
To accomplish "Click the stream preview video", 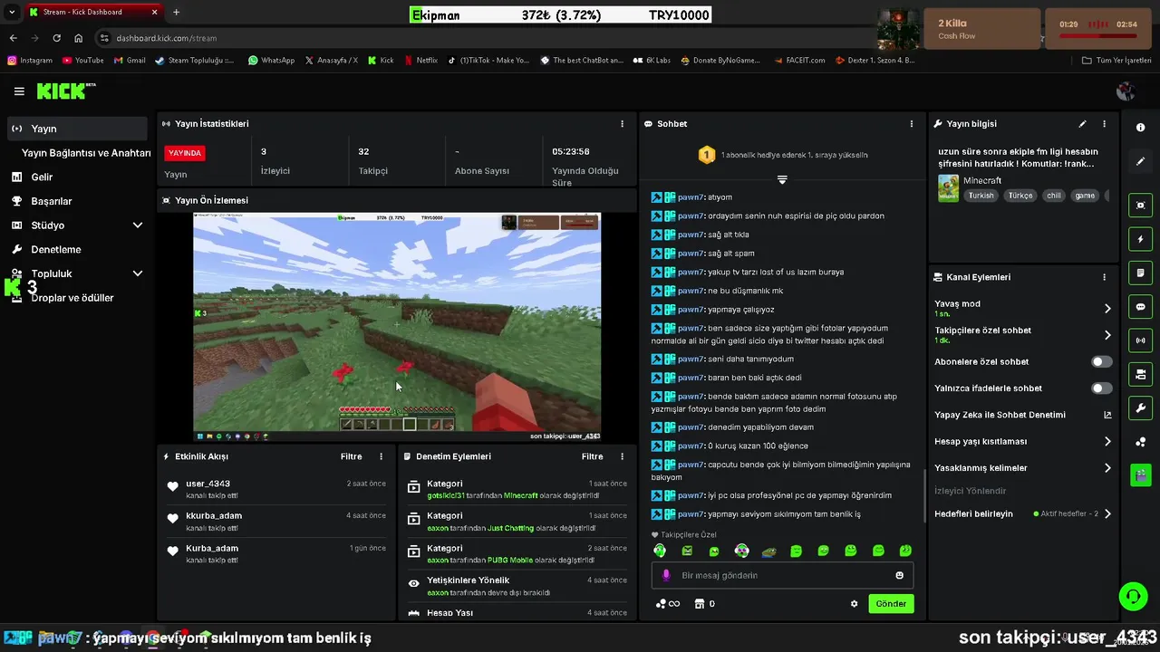I will tap(397, 327).
